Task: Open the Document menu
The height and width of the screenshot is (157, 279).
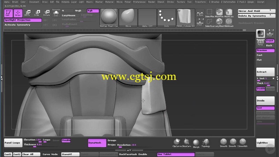Action: coord(34,2)
